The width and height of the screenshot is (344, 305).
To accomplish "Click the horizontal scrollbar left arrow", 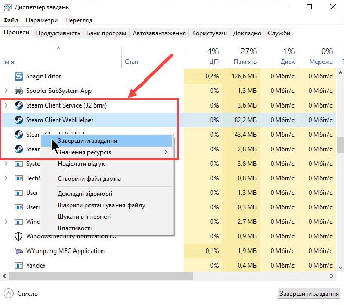I will tap(4, 276).
